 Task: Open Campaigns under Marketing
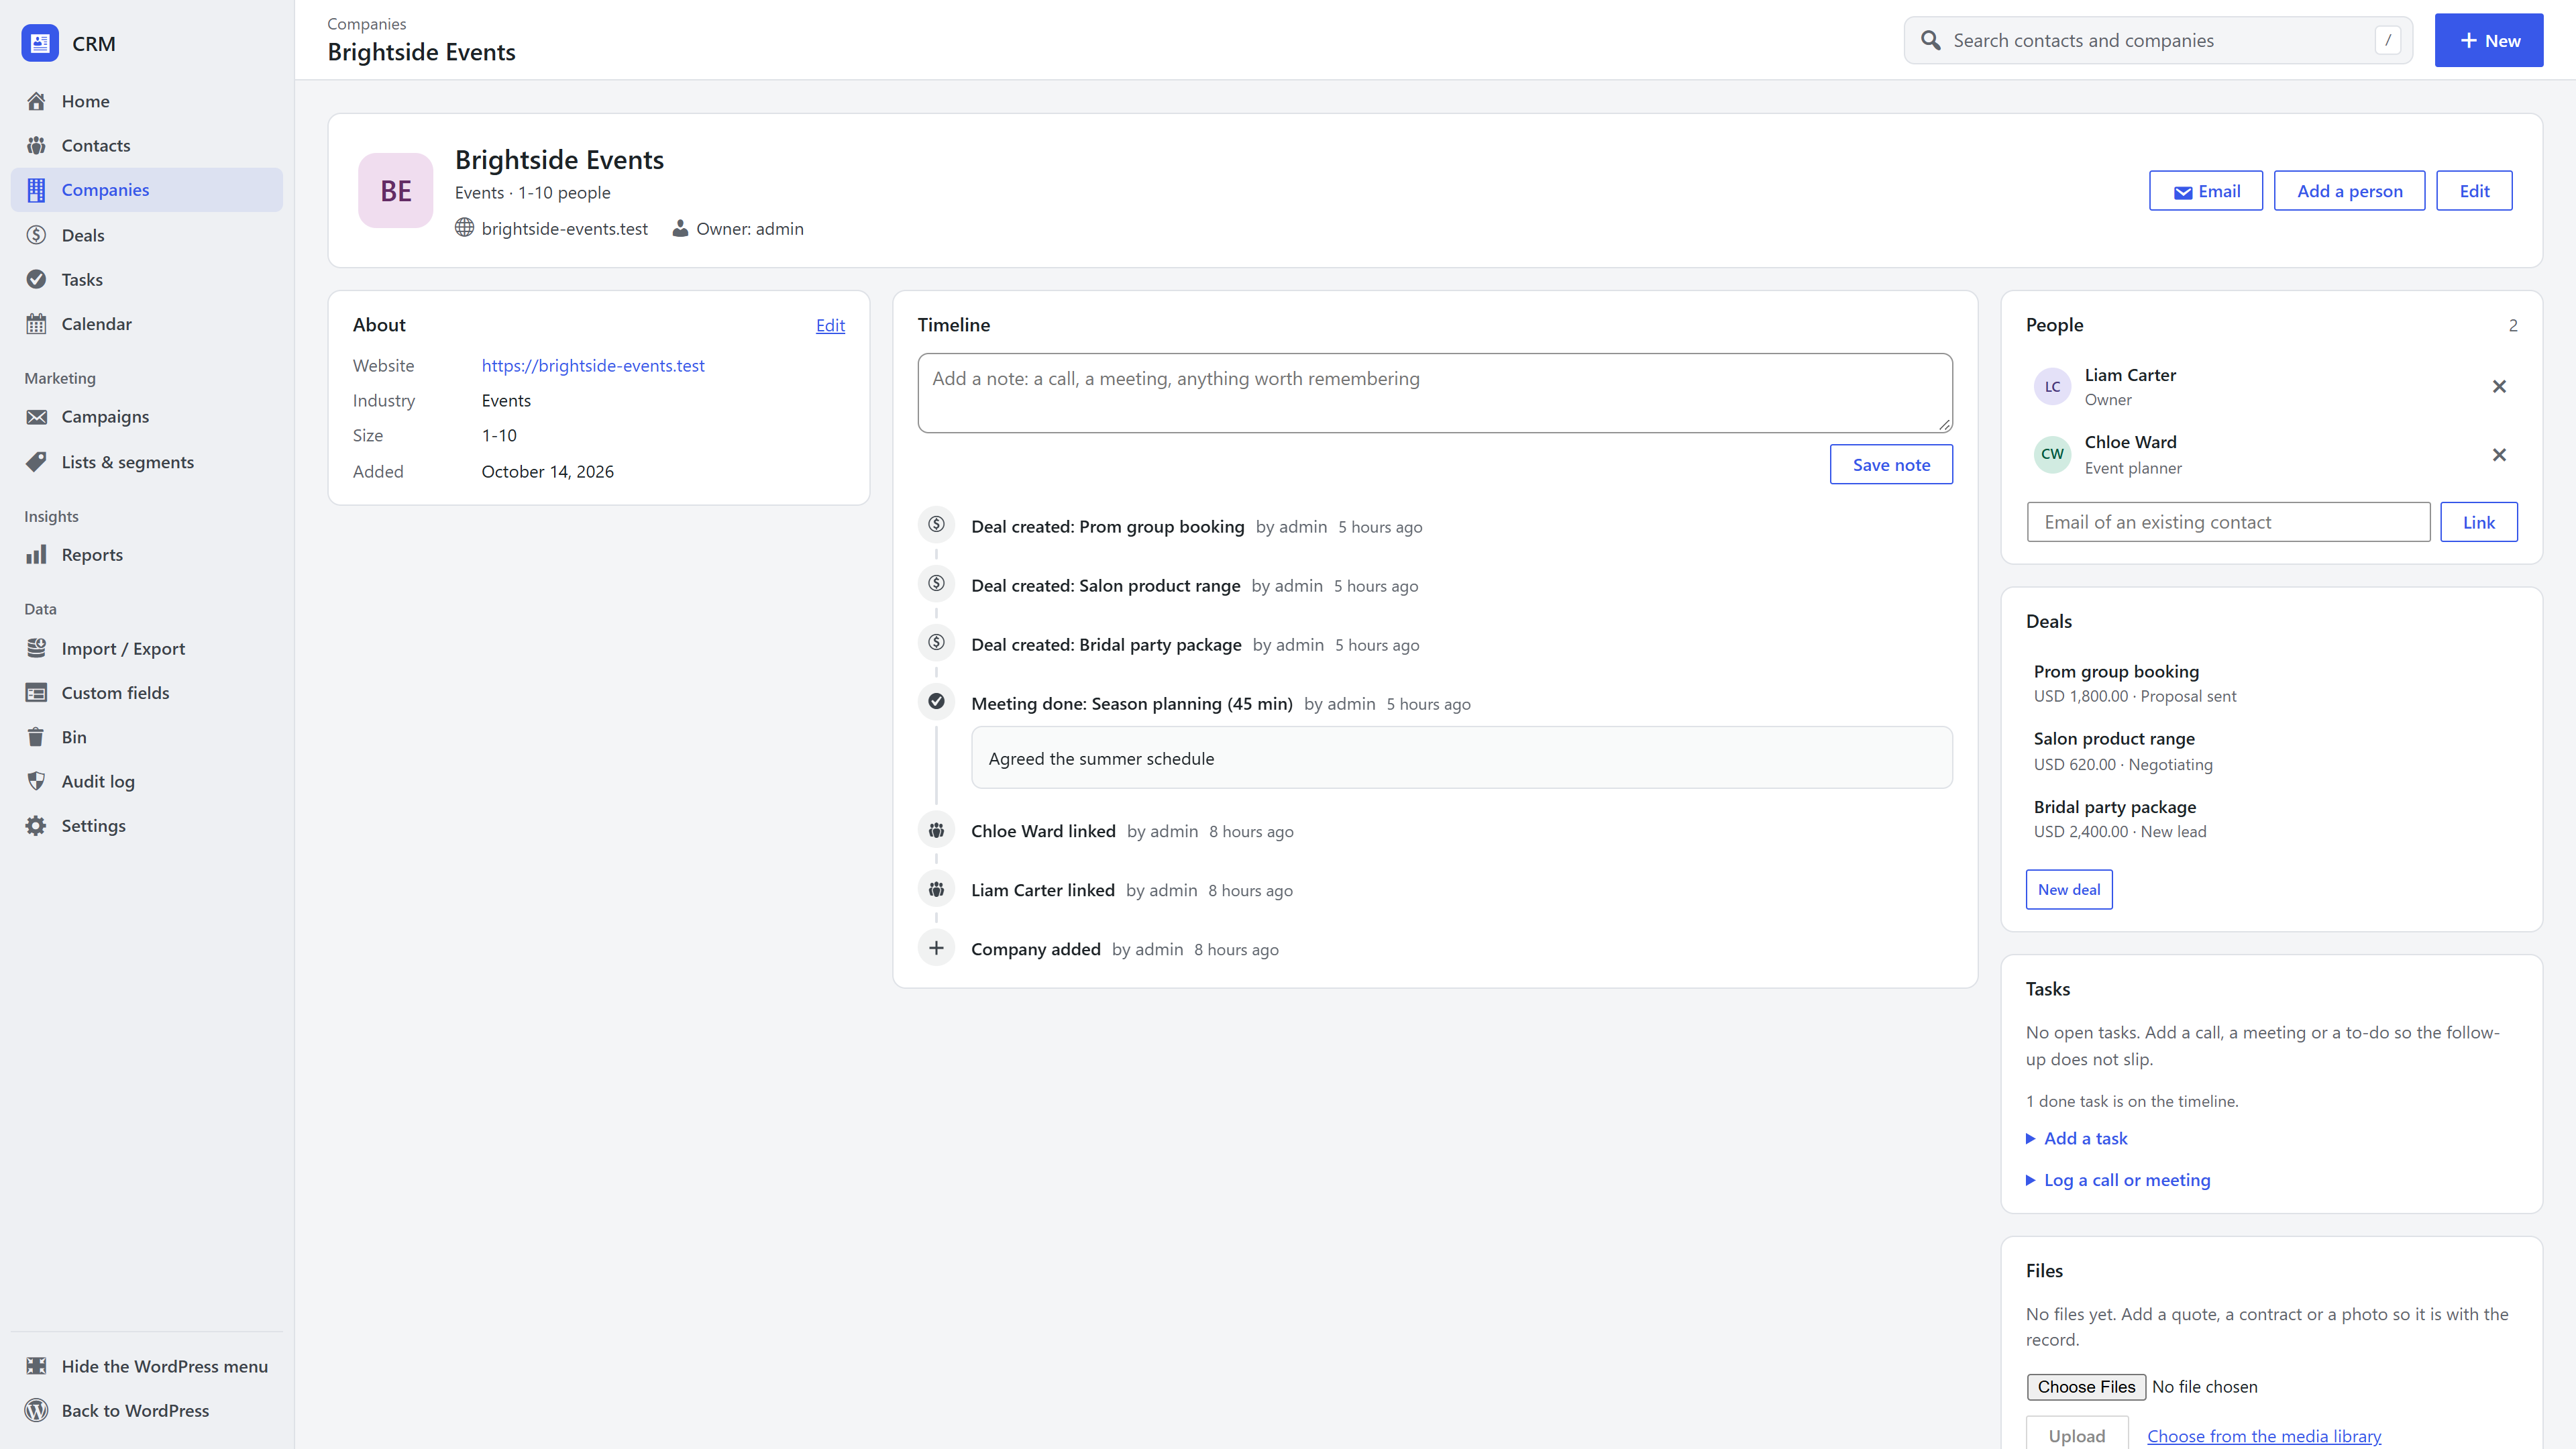coord(147,416)
